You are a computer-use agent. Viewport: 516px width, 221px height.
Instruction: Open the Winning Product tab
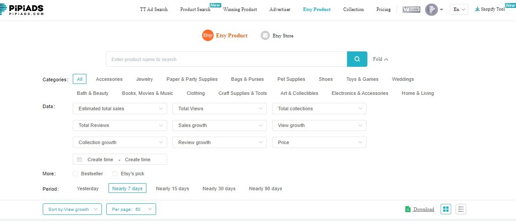(x=240, y=10)
